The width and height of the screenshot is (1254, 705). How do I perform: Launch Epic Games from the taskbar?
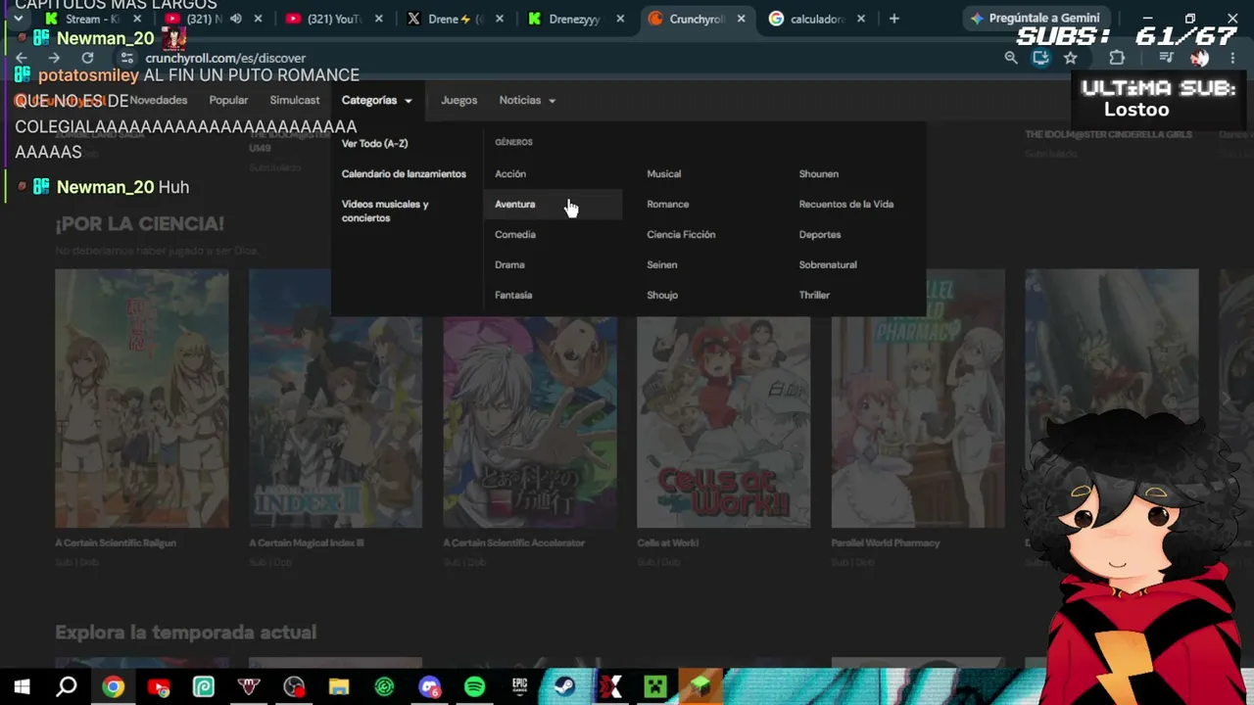(x=519, y=687)
